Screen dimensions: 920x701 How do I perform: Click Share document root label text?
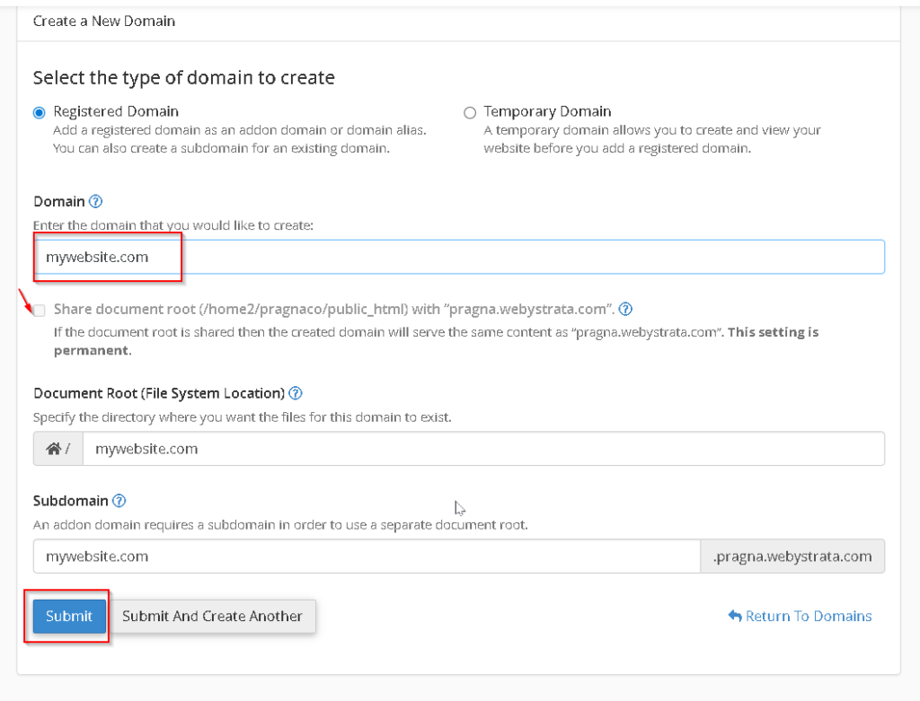pyautogui.click(x=334, y=309)
